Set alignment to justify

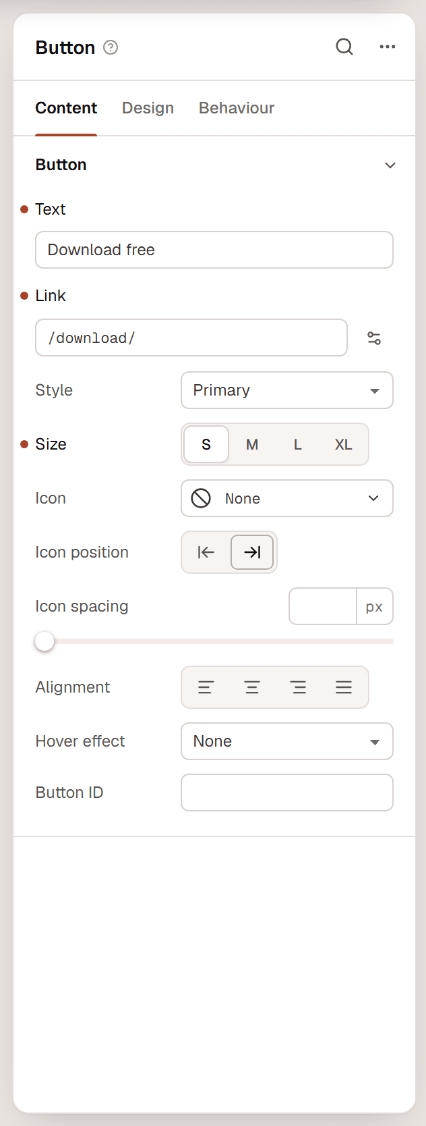tap(344, 687)
